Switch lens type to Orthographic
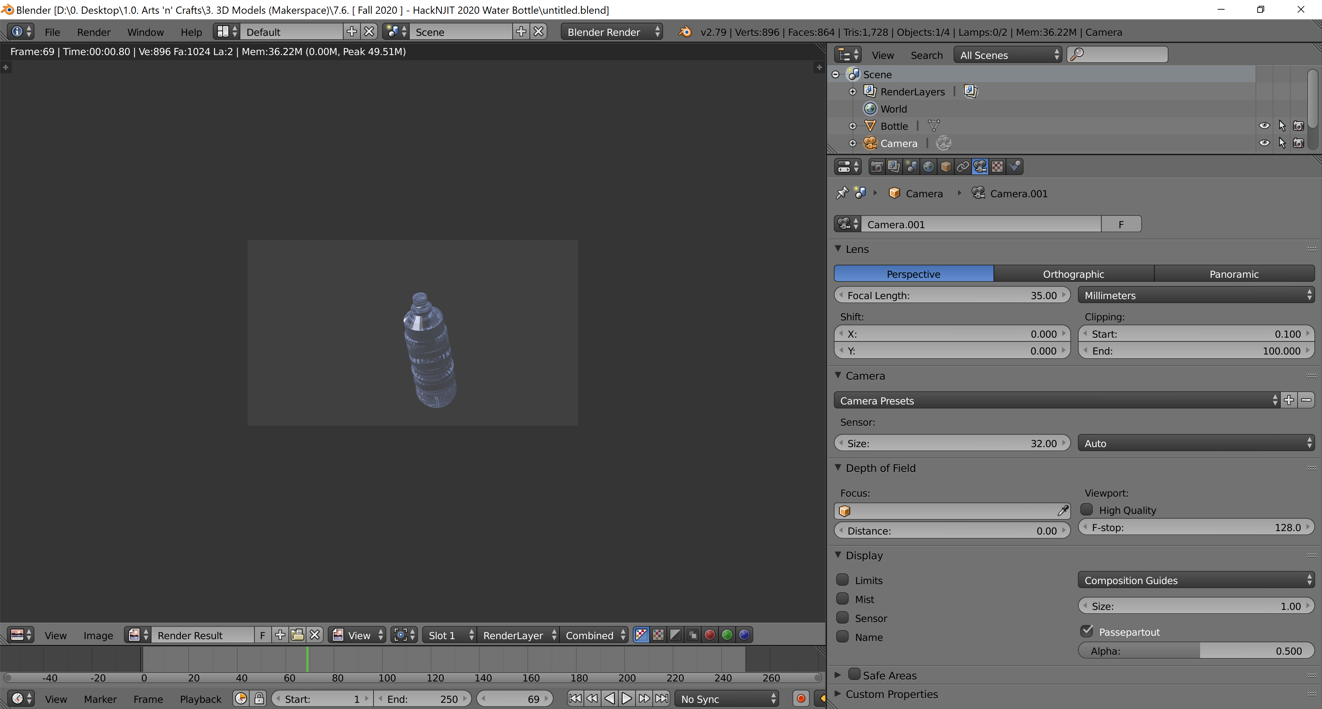Viewport: 1322px width, 709px height. click(x=1073, y=274)
